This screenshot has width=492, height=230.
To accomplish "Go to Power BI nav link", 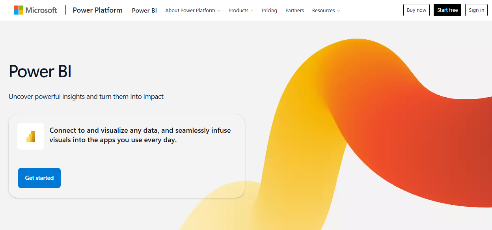I will pos(144,11).
